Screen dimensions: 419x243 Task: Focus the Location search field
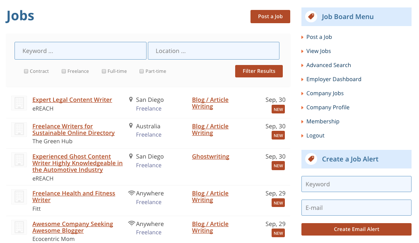[x=214, y=51]
